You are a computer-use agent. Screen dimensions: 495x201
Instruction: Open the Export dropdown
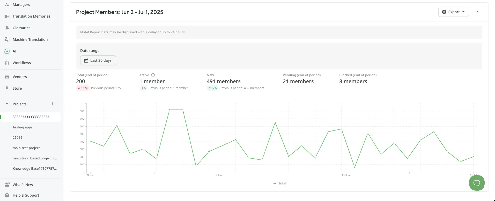click(453, 12)
